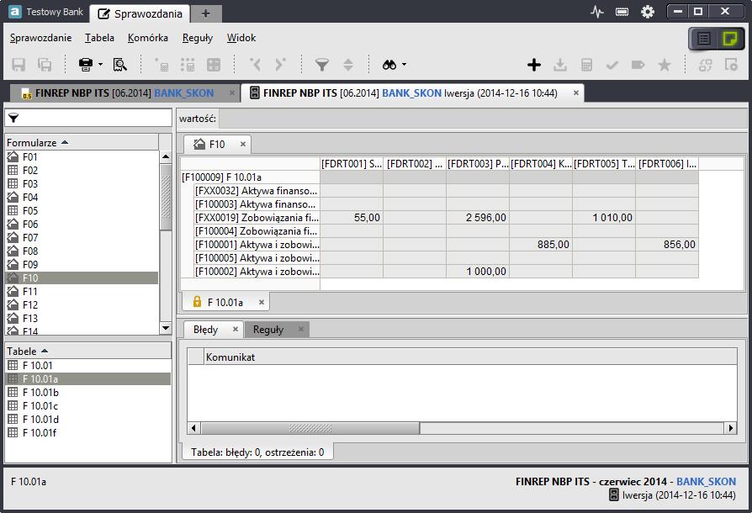Click cell value 885,00
This screenshot has width=752, height=513.
(x=541, y=245)
